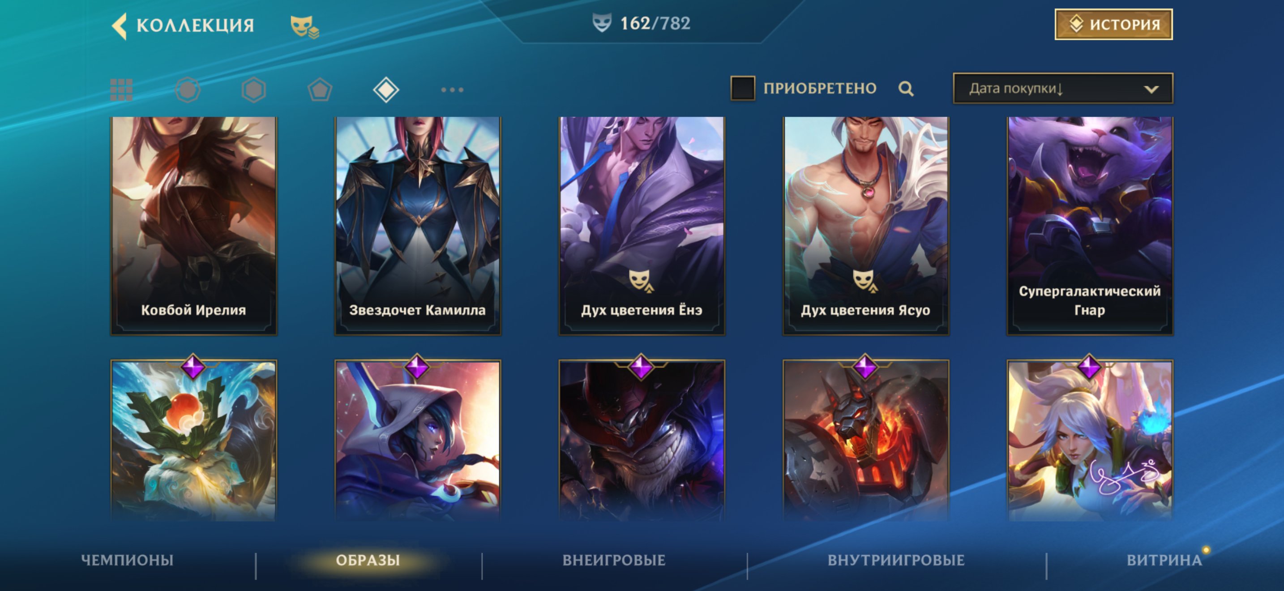The width and height of the screenshot is (1284, 591).
Task: Open the Внутриигровые tab
Action: click(896, 560)
